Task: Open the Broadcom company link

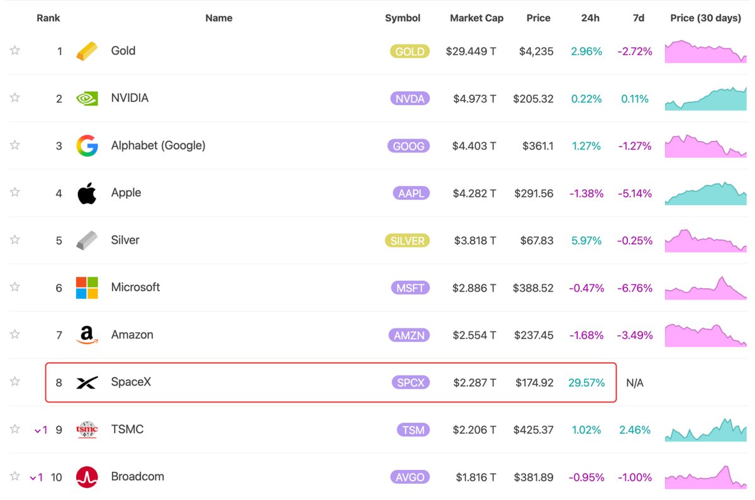Action: 138,477
